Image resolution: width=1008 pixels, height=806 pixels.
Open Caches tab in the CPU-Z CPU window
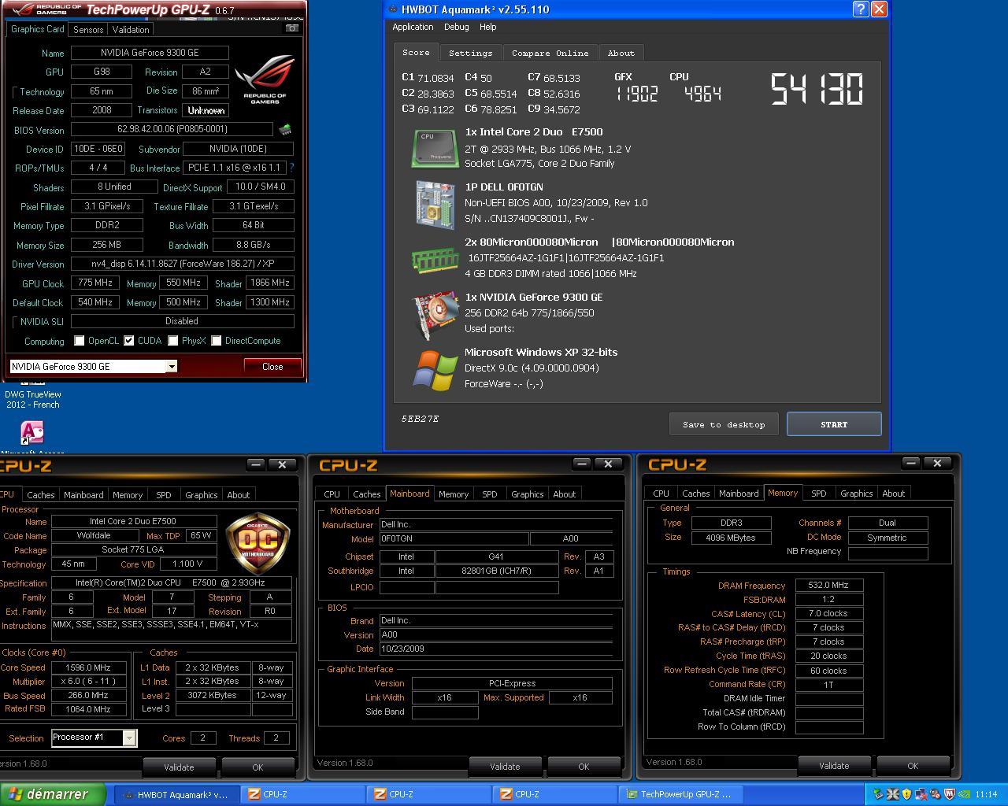[x=40, y=495]
